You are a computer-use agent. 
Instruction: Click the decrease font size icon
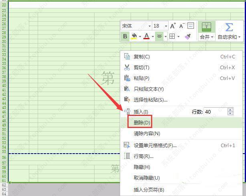(x=181, y=26)
